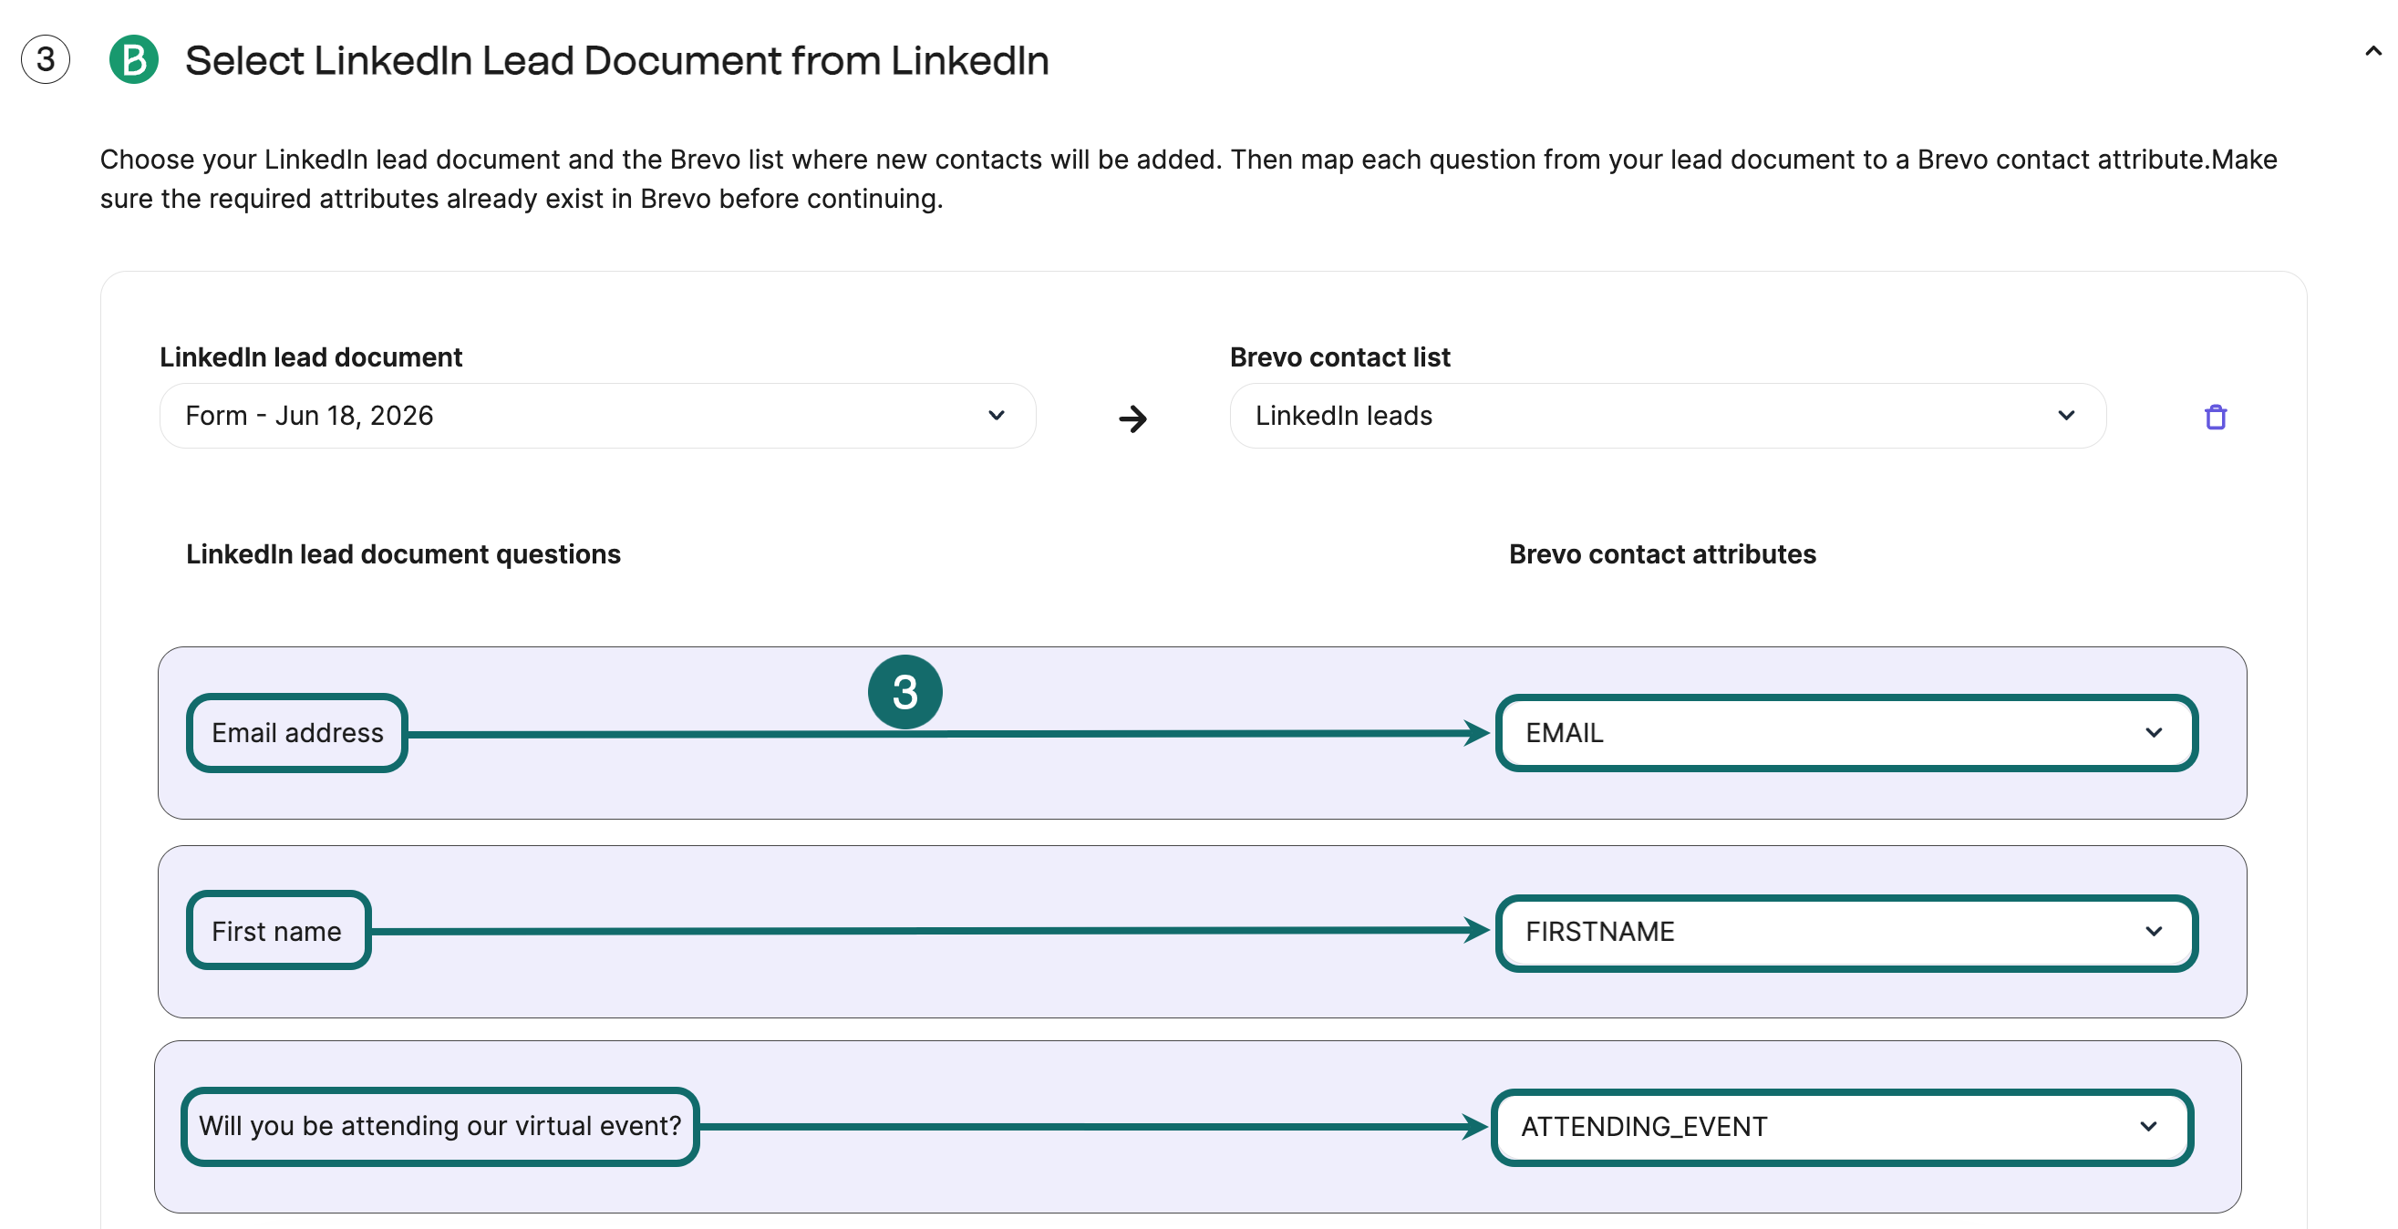This screenshot has width=2398, height=1229.
Task: Click the right arrow between document and list
Action: coord(1132,418)
